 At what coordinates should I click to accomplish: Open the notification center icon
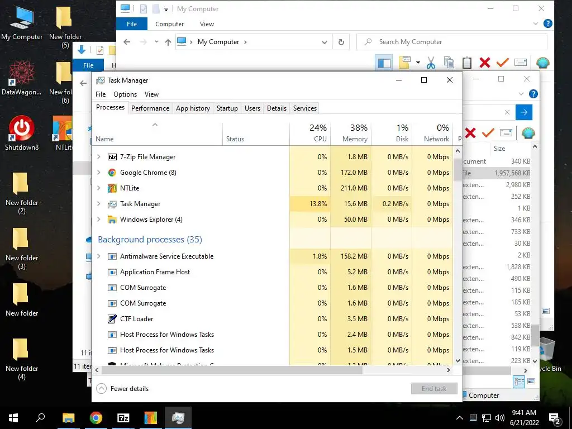(x=555, y=418)
